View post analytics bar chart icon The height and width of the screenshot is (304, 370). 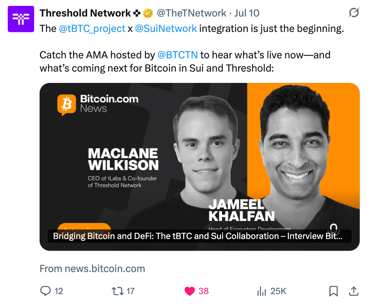(x=261, y=291)
